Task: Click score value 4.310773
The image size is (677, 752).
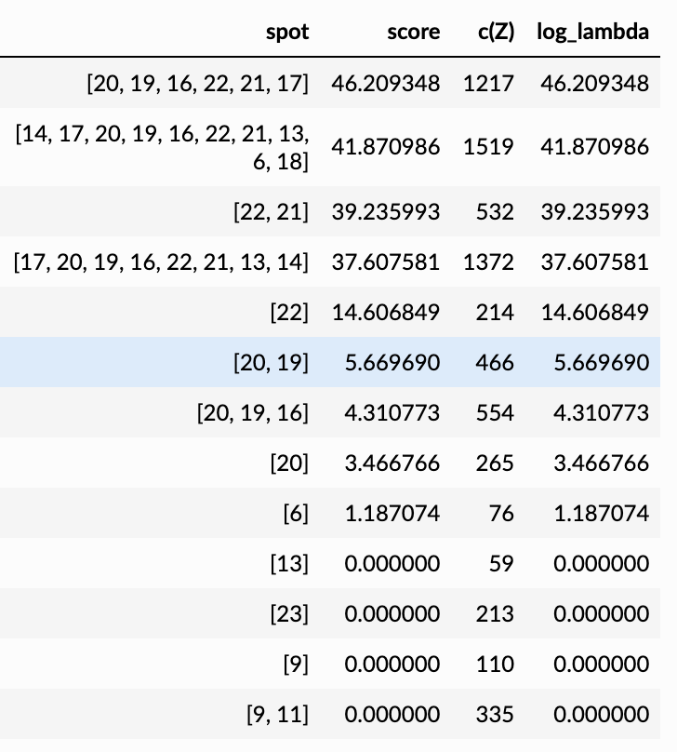Action: coord(392,413)
